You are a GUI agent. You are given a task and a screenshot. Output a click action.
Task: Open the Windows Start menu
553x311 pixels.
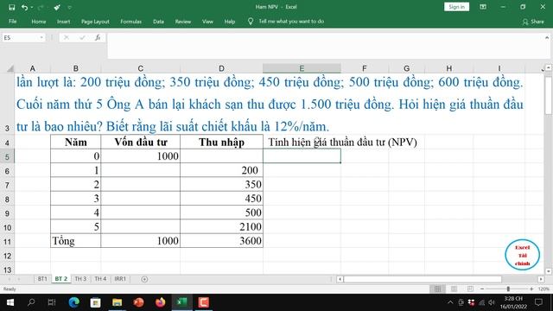coord(10,302)
